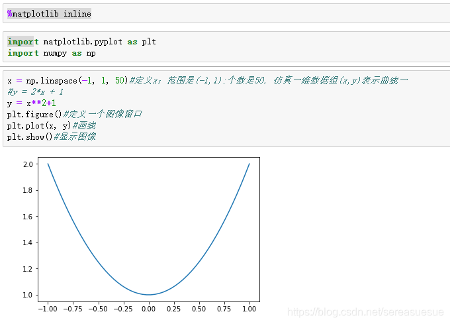Click x-axis tick label 0.75

(224, 309)
